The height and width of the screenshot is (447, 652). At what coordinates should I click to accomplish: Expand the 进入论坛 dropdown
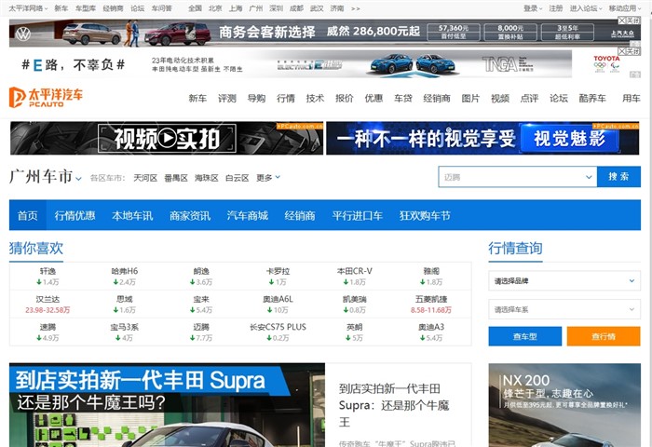point(586,8)
